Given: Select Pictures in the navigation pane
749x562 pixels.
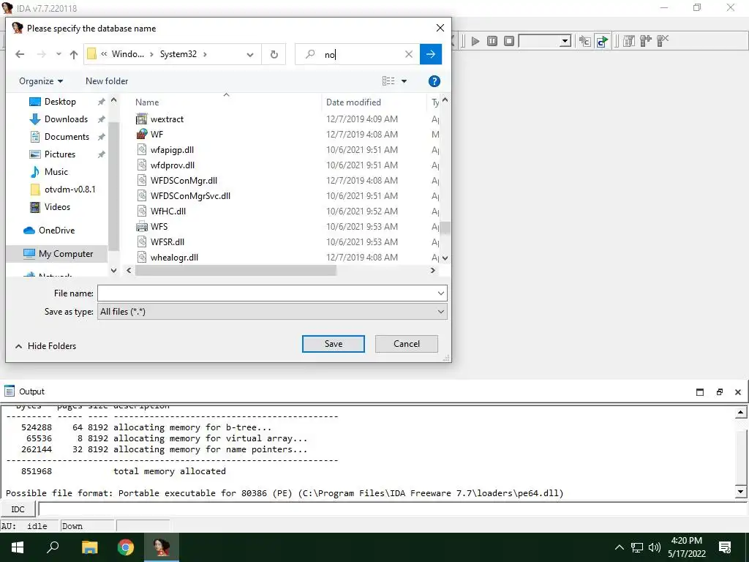Looking at the screenshot, I should pyautogui.click(x=60, y=154).
